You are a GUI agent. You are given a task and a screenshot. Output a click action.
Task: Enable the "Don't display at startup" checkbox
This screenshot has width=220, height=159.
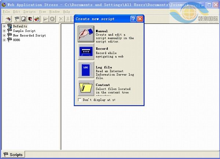click(x=80, y=100)
